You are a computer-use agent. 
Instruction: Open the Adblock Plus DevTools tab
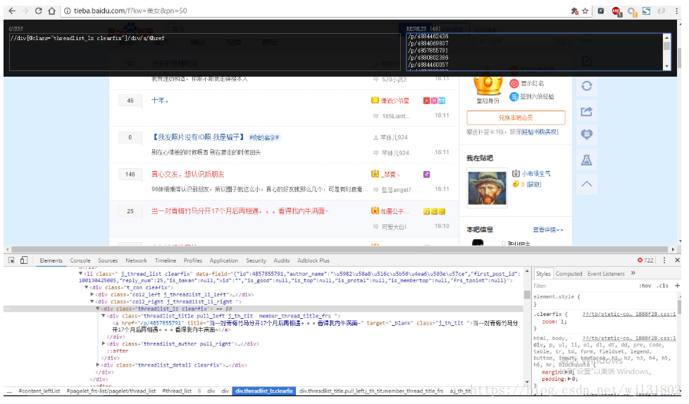pos(313,260)
